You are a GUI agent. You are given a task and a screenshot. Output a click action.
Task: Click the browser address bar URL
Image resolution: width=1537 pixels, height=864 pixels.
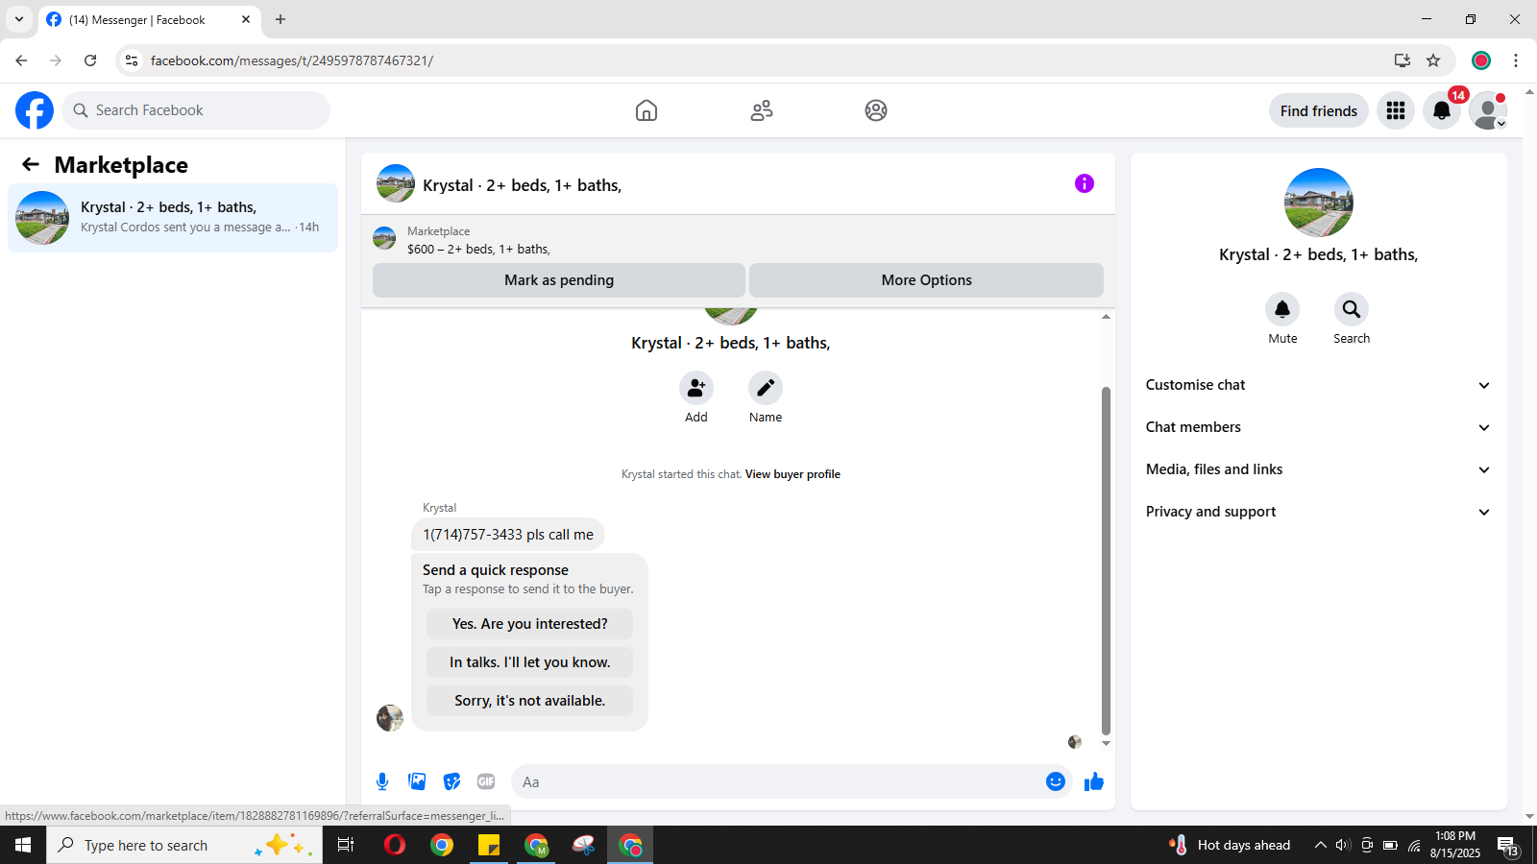(x=292, y=60)
